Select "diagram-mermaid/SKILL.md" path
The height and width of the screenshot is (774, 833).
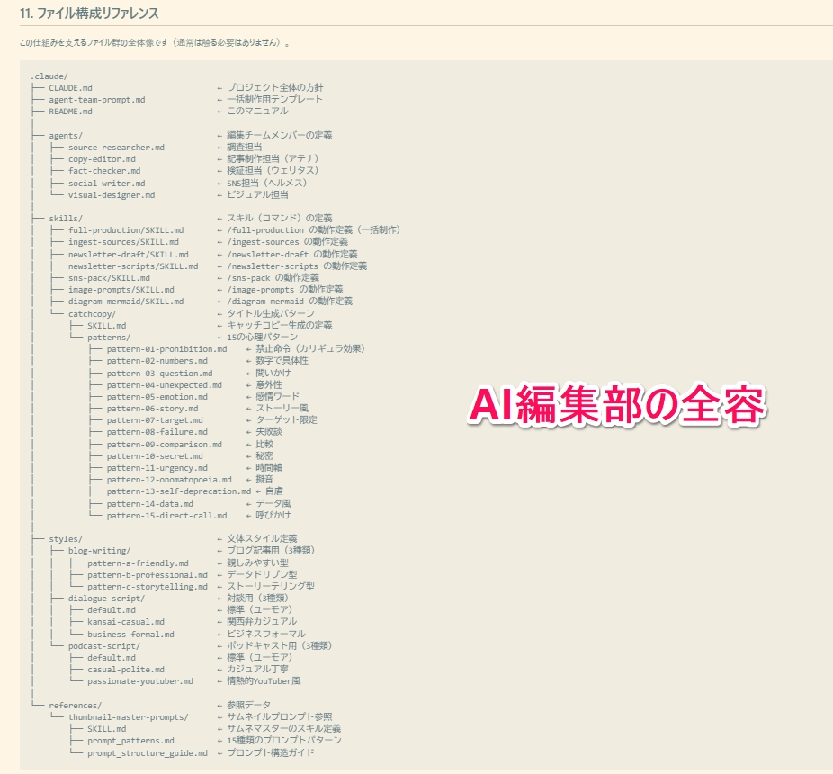[125, 301]
